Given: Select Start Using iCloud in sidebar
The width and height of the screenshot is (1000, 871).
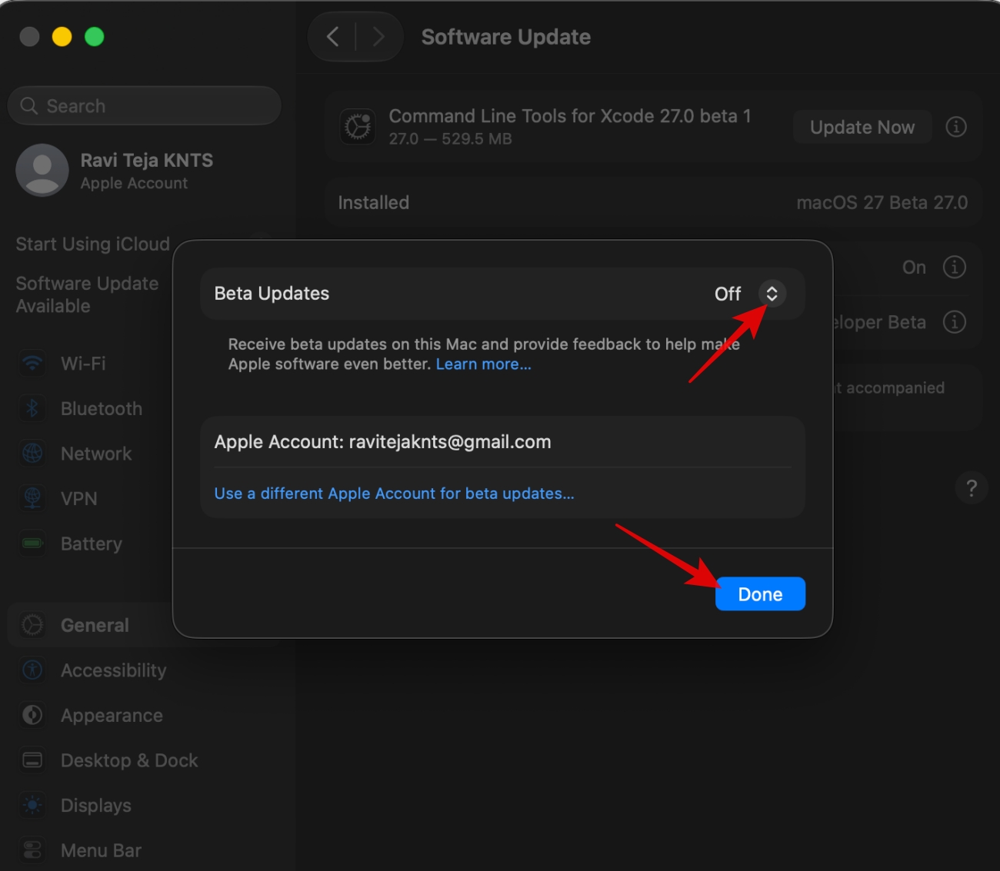Looking at the screenshot, I should click(x=92, y=244).
